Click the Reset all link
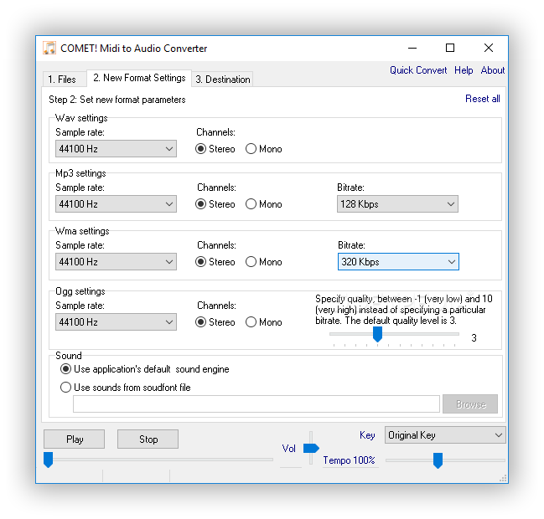544x519 pixels. tap(483, 99)
